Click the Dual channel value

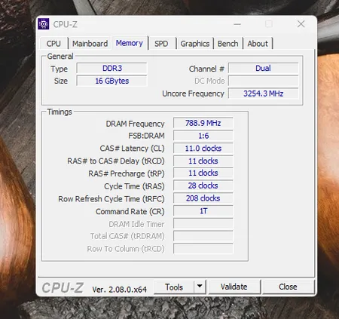pos(263,69)
